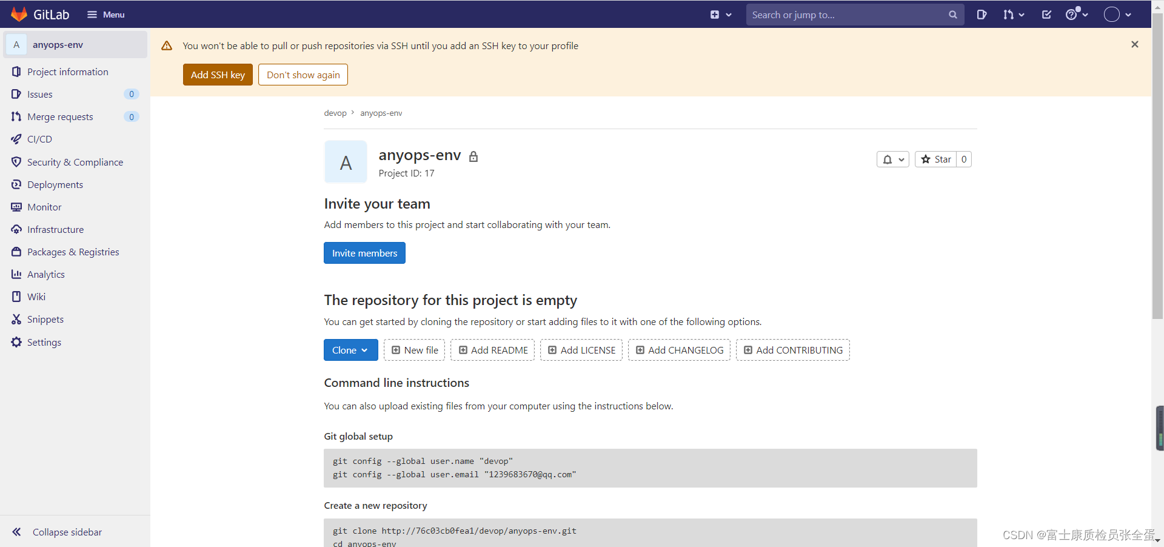Click the Add CHANGELOG button
The image size is (1164, 547).
pyautogui.click(x=679, y=350)
